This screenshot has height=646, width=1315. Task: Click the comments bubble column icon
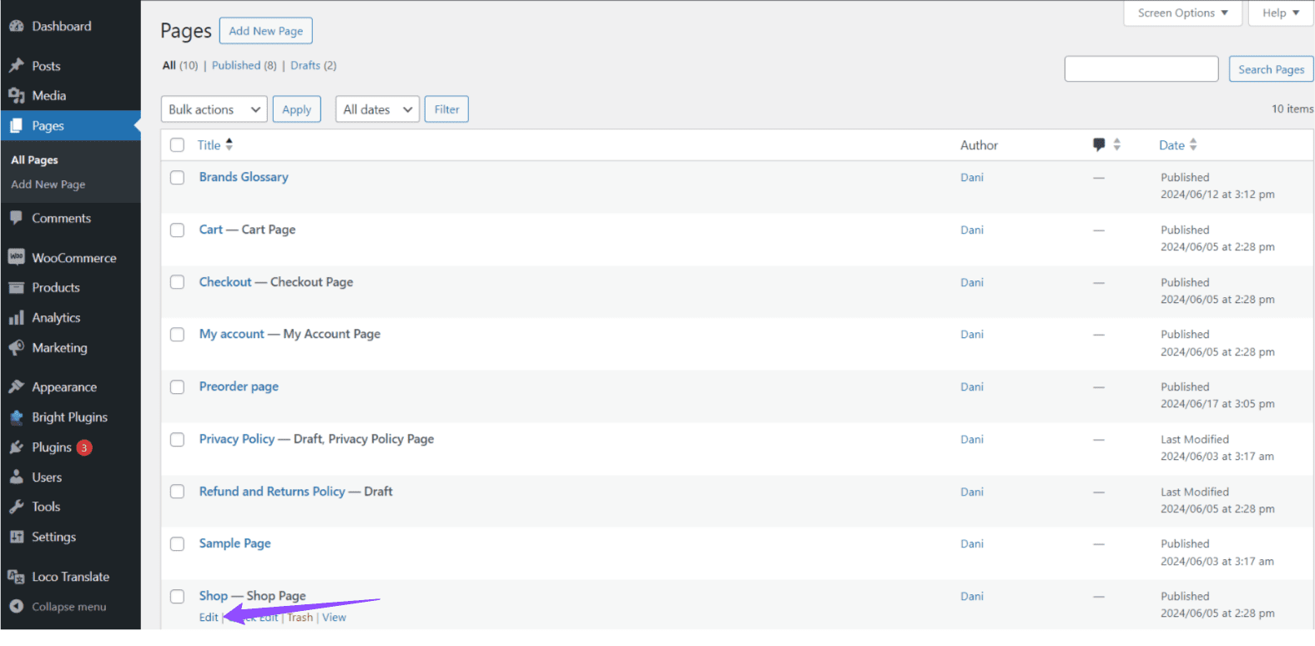pos(1099,145)
